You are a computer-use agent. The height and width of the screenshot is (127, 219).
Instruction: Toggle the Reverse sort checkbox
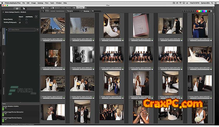pyautogui.click(x=83, y=11)
